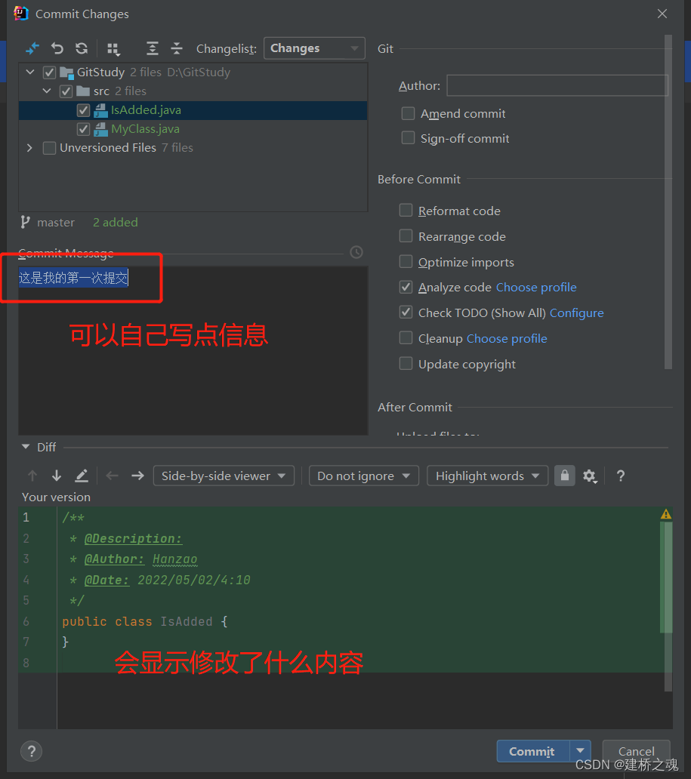This screenshot has height=779, width=691.
Task: Go to the next difference arrow
Action: (57, 476)
